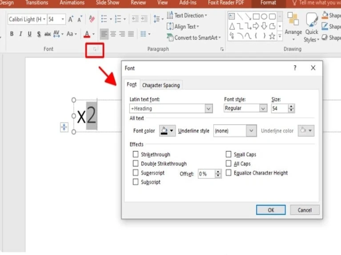
Task: Open View ribbon tab
Action: point(162,3)
